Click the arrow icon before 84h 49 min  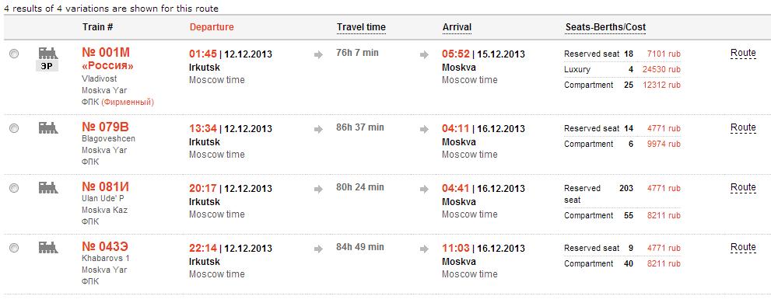(x=319, y=249)
